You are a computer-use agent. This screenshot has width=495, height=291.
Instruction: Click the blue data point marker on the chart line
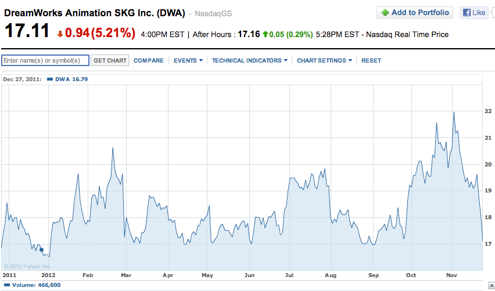41,250
